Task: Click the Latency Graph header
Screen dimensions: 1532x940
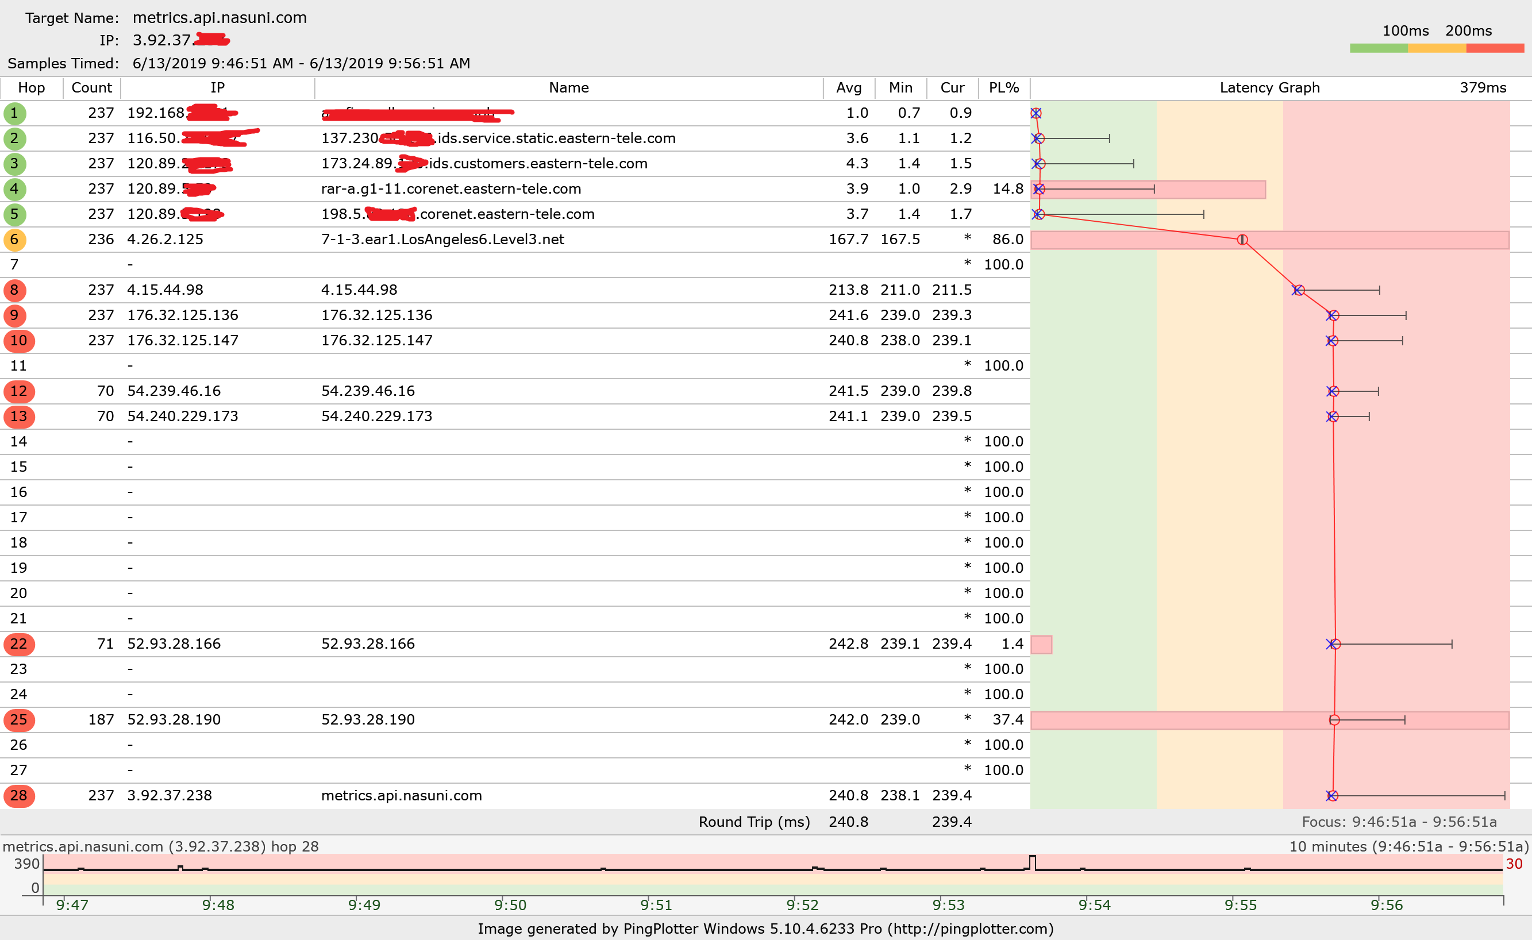Action: 1269,88
